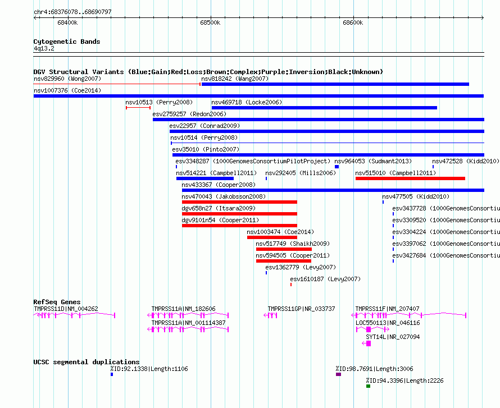Select the nsv472528 (Kidd2010) label

(466, 161)
